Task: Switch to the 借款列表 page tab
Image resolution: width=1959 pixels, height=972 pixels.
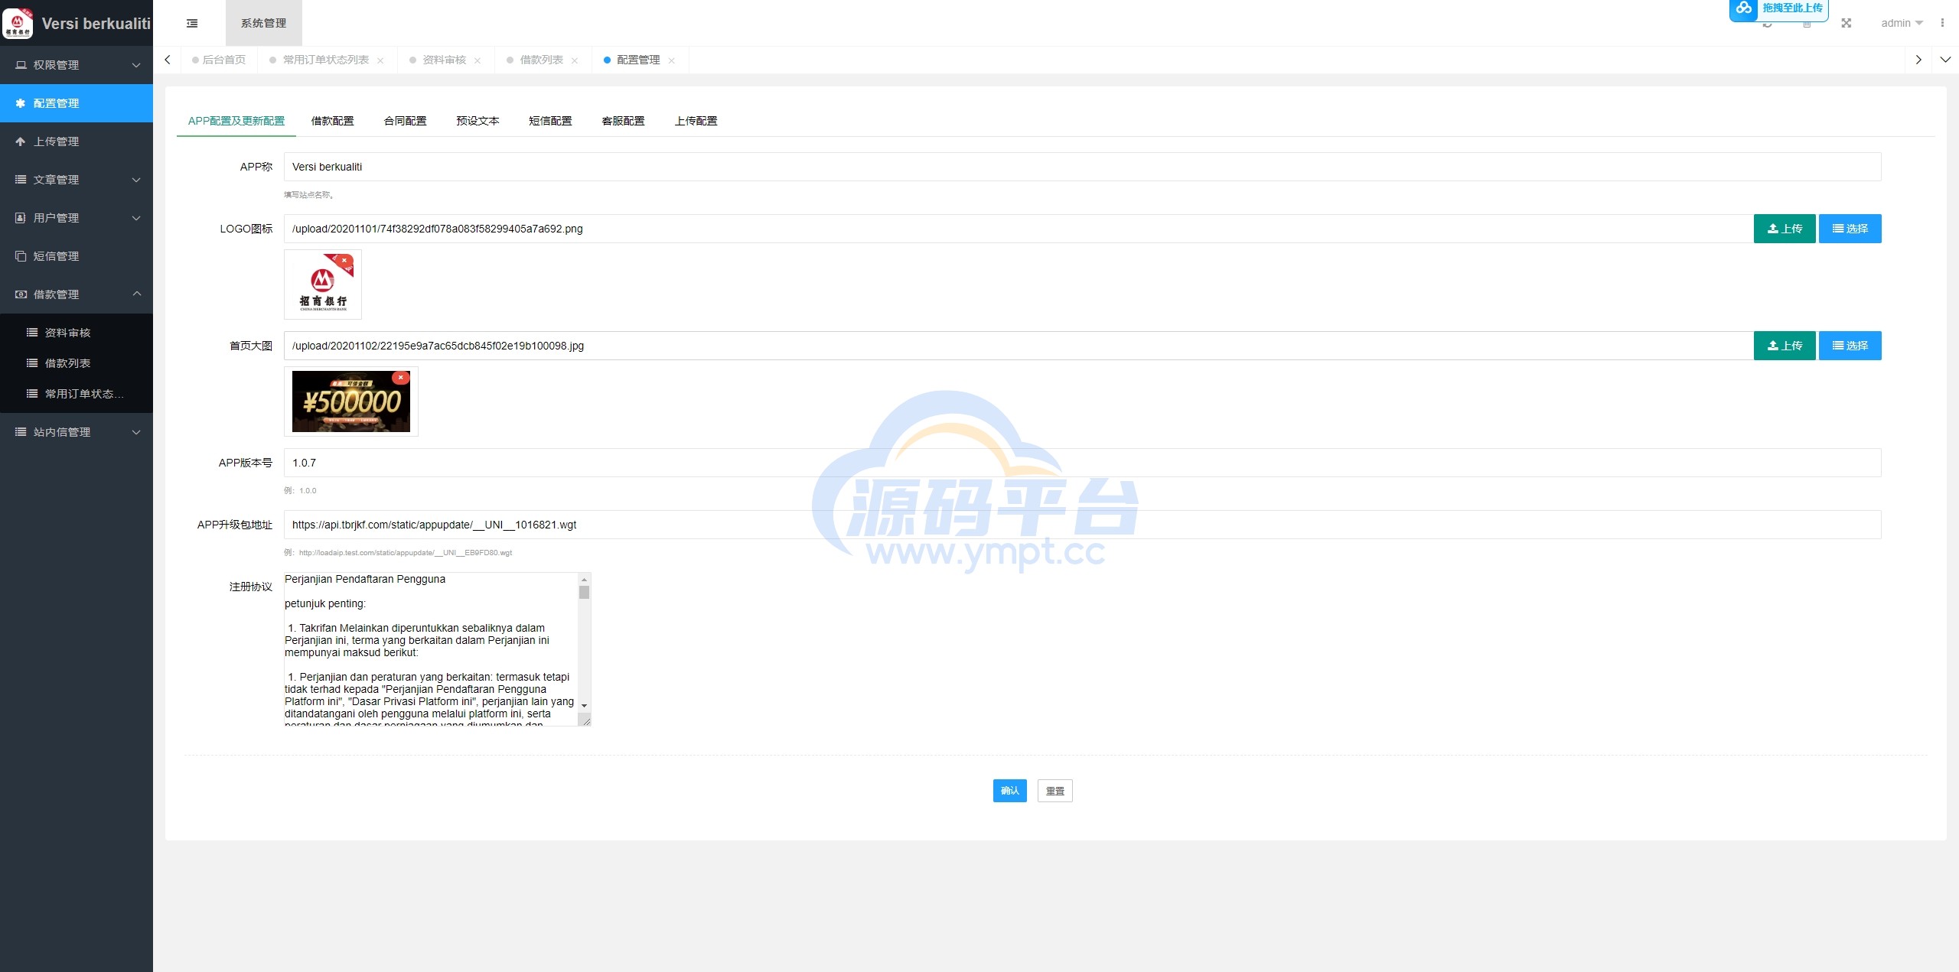Action: click(541, 60)
